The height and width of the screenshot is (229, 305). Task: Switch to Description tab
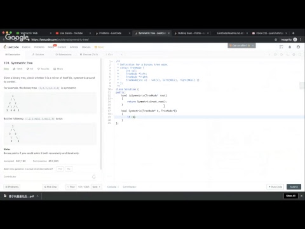tap(13, 55)
